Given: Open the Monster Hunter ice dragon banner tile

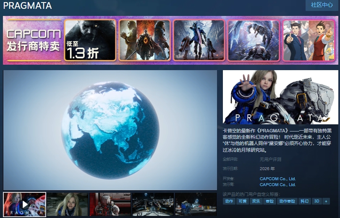Looking at the screenshot, I should coord(254,40).
